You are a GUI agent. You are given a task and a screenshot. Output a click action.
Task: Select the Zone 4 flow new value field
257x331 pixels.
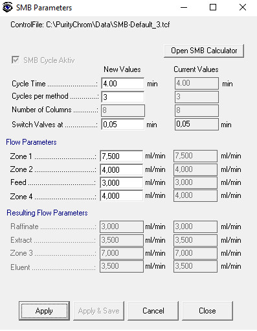(x=122, y=195)
